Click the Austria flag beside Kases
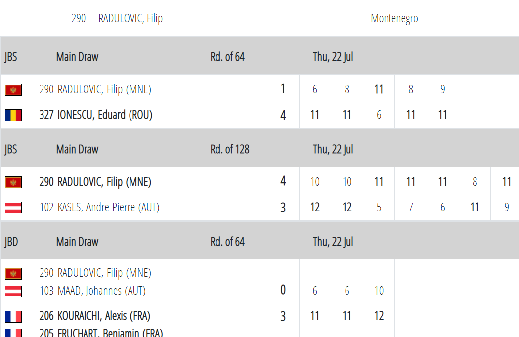 pyautogui.click(x=13, y=208)
